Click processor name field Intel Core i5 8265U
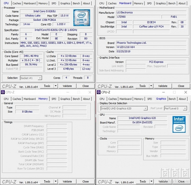 coord(45,11)
